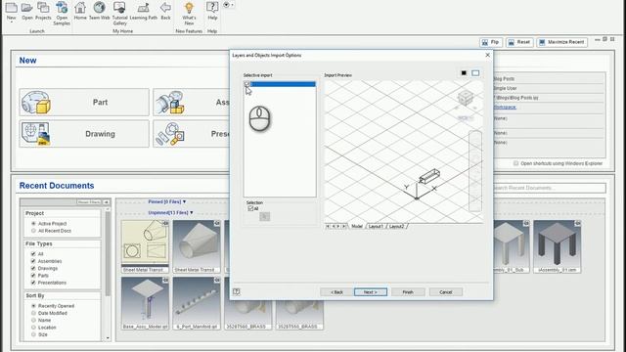Select All Recent Docs radio button
The width and height of the screenshot is (626, 352).
click(33, 231)
